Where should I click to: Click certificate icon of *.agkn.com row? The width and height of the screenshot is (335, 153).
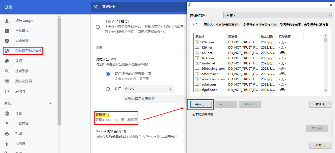(x=197, y=85)
